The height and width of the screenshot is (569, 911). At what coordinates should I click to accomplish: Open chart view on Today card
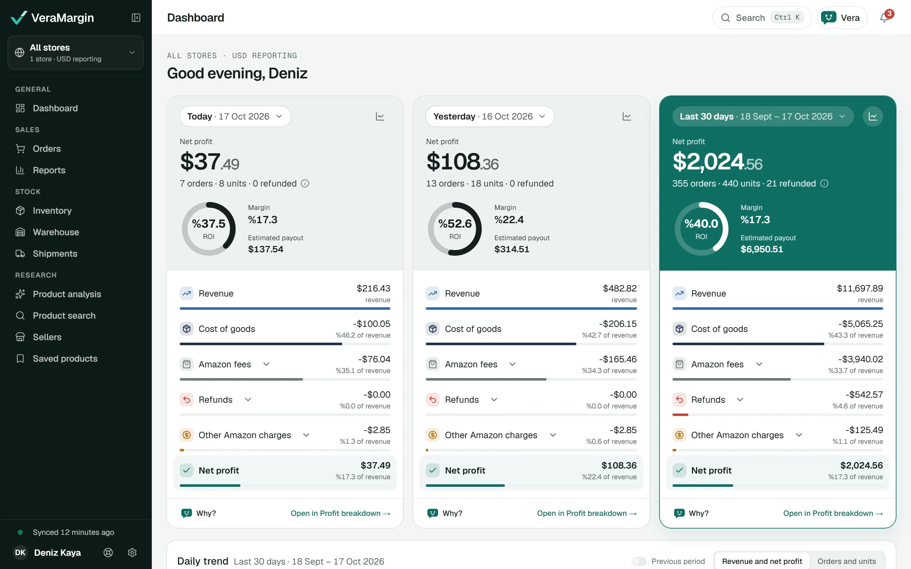[380, 116]
